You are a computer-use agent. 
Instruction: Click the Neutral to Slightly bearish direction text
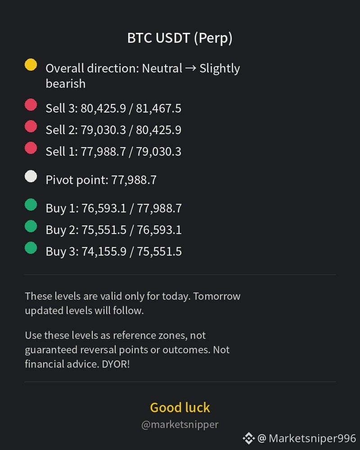[143, 76]
